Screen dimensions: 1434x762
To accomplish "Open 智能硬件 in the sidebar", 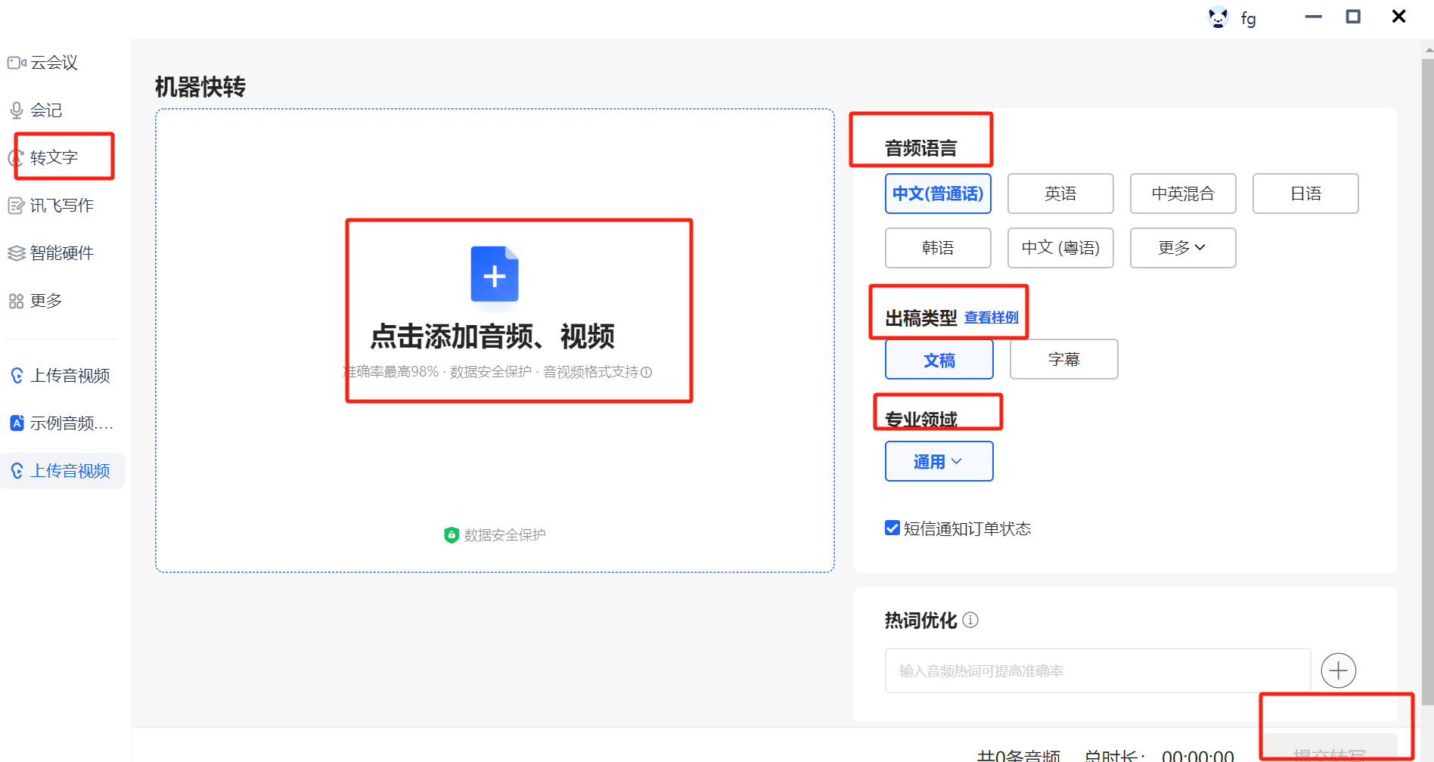I will [51, 252].
